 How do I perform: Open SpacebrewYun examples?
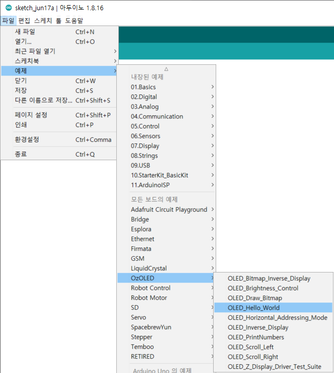166,327
